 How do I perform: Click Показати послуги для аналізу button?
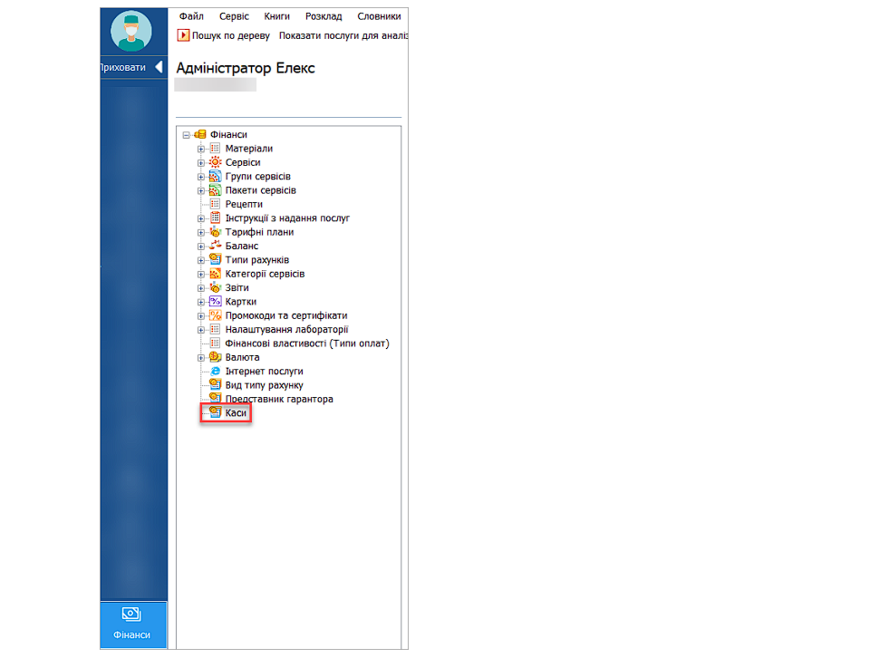343,35
